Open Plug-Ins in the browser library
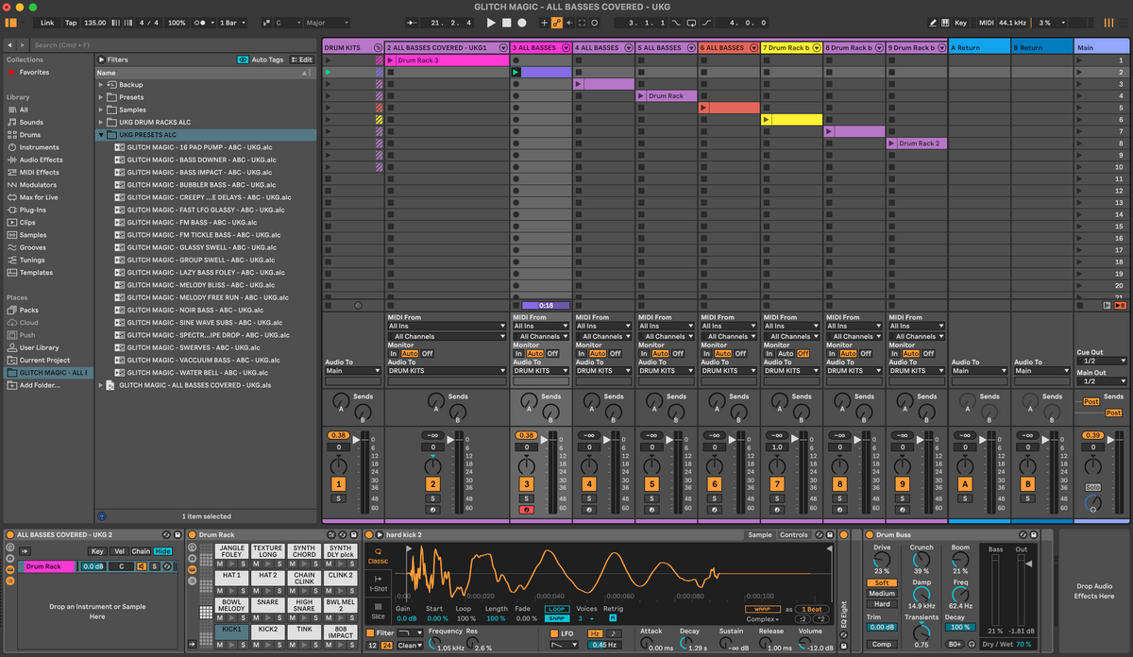1133x657 pixels. pos(33,210)
